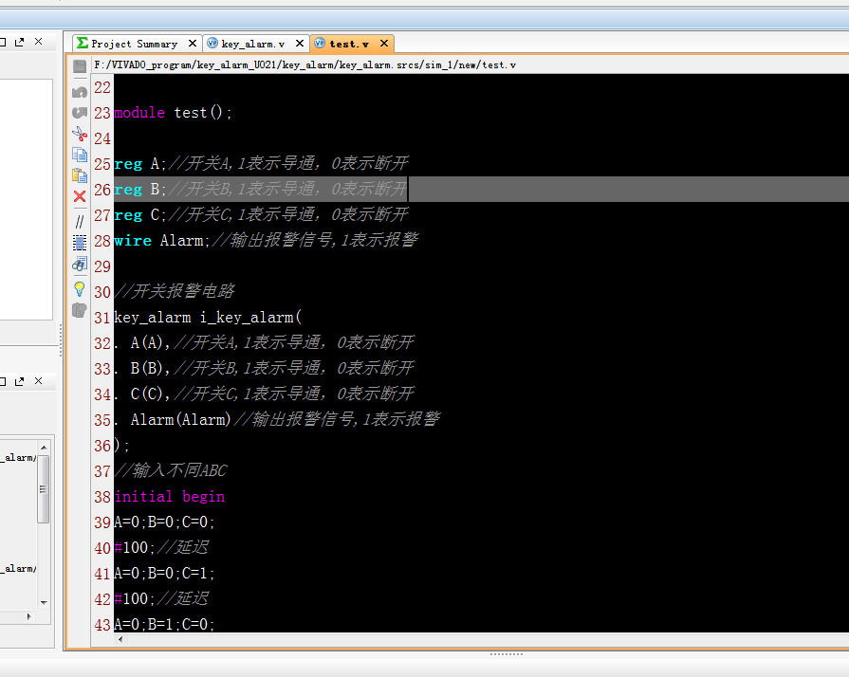Toggle column selection mode icon
The height and width of the screenshot is (678, 849).
[80, 242]
